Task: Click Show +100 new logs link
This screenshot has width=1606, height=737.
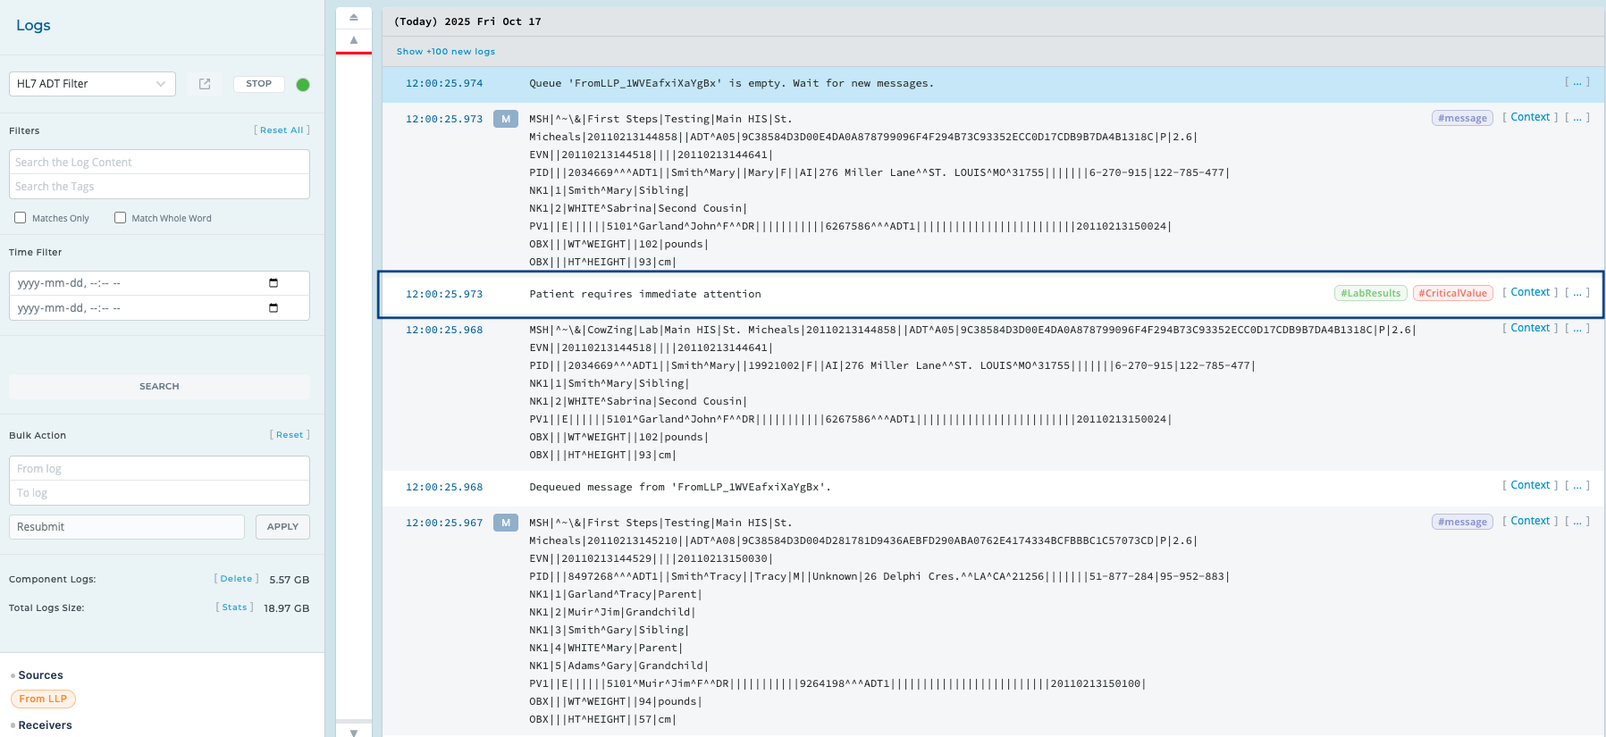Action: (446, 52)
